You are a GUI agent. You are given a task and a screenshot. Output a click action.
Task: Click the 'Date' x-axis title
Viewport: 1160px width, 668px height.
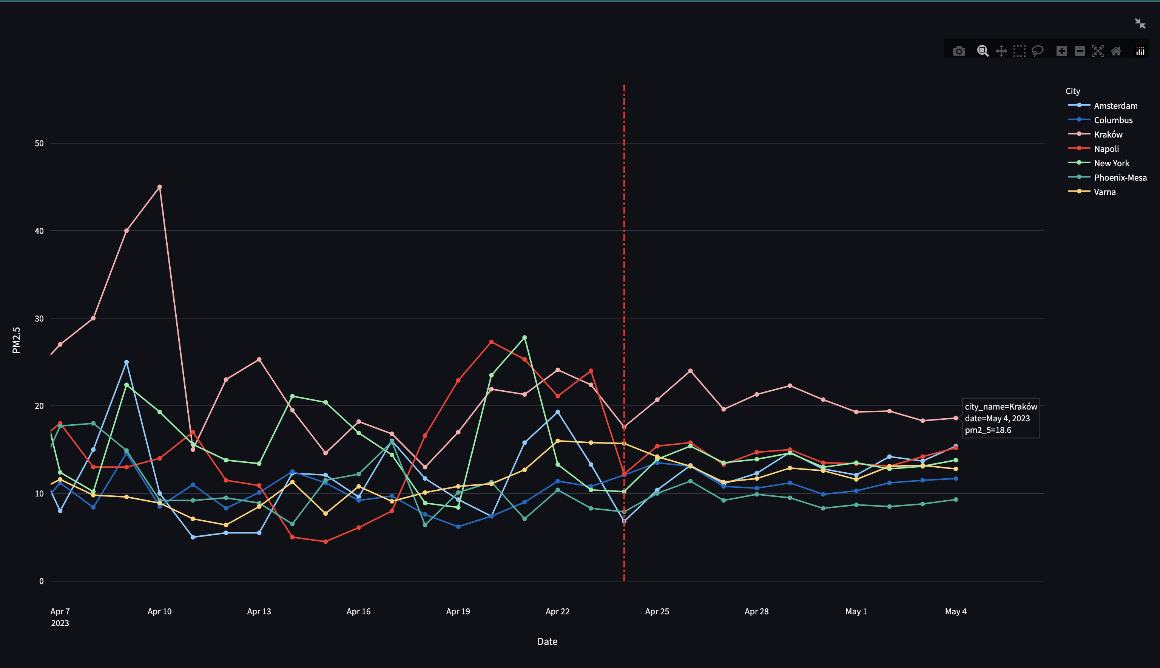pos(548,642)
